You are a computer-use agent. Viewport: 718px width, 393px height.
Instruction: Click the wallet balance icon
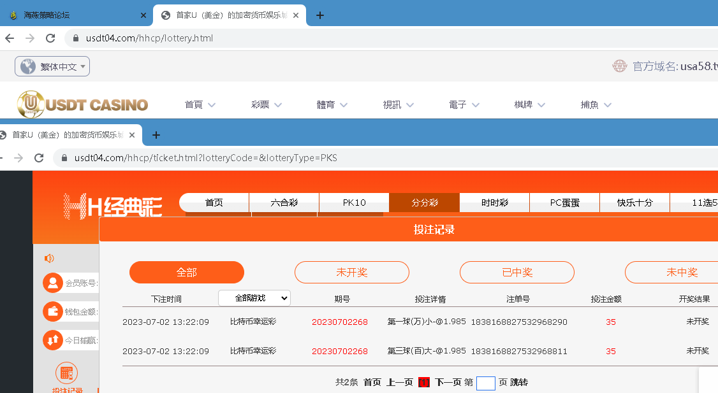pyautogui.click(x=52, y=311)
